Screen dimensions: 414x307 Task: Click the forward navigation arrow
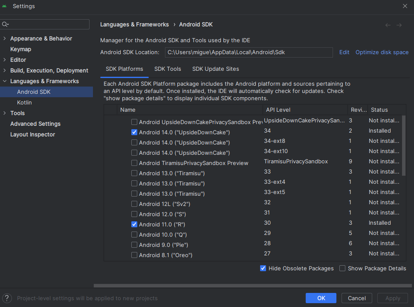click(x=399, y=25)
